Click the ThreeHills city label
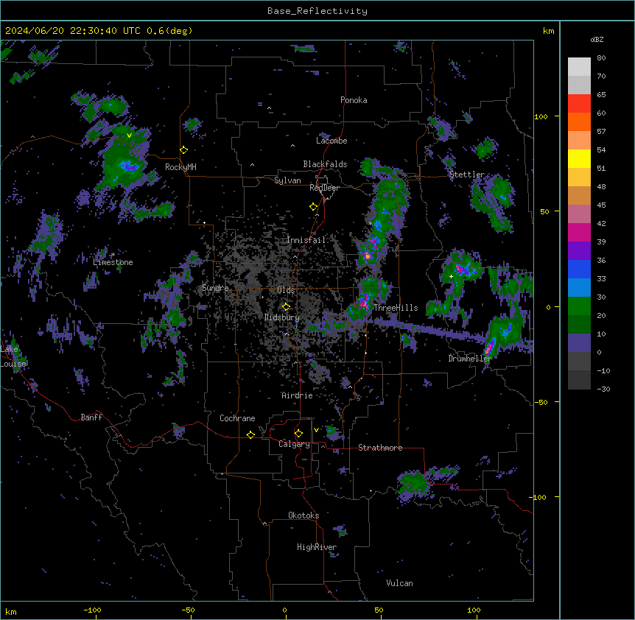 click(x=396, y=308)
